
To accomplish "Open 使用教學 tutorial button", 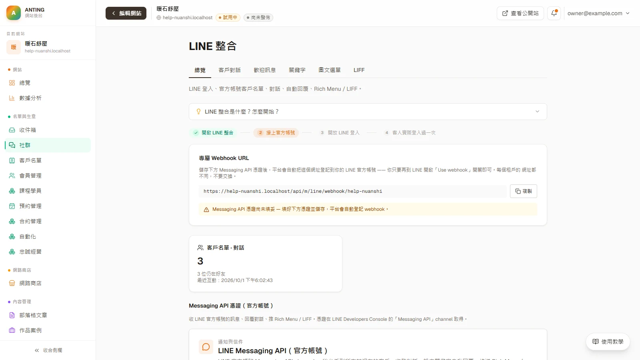I will click(608, 342).
